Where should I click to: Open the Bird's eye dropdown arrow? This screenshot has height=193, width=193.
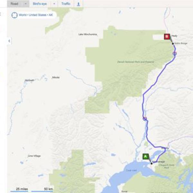[x=54, y=4]
